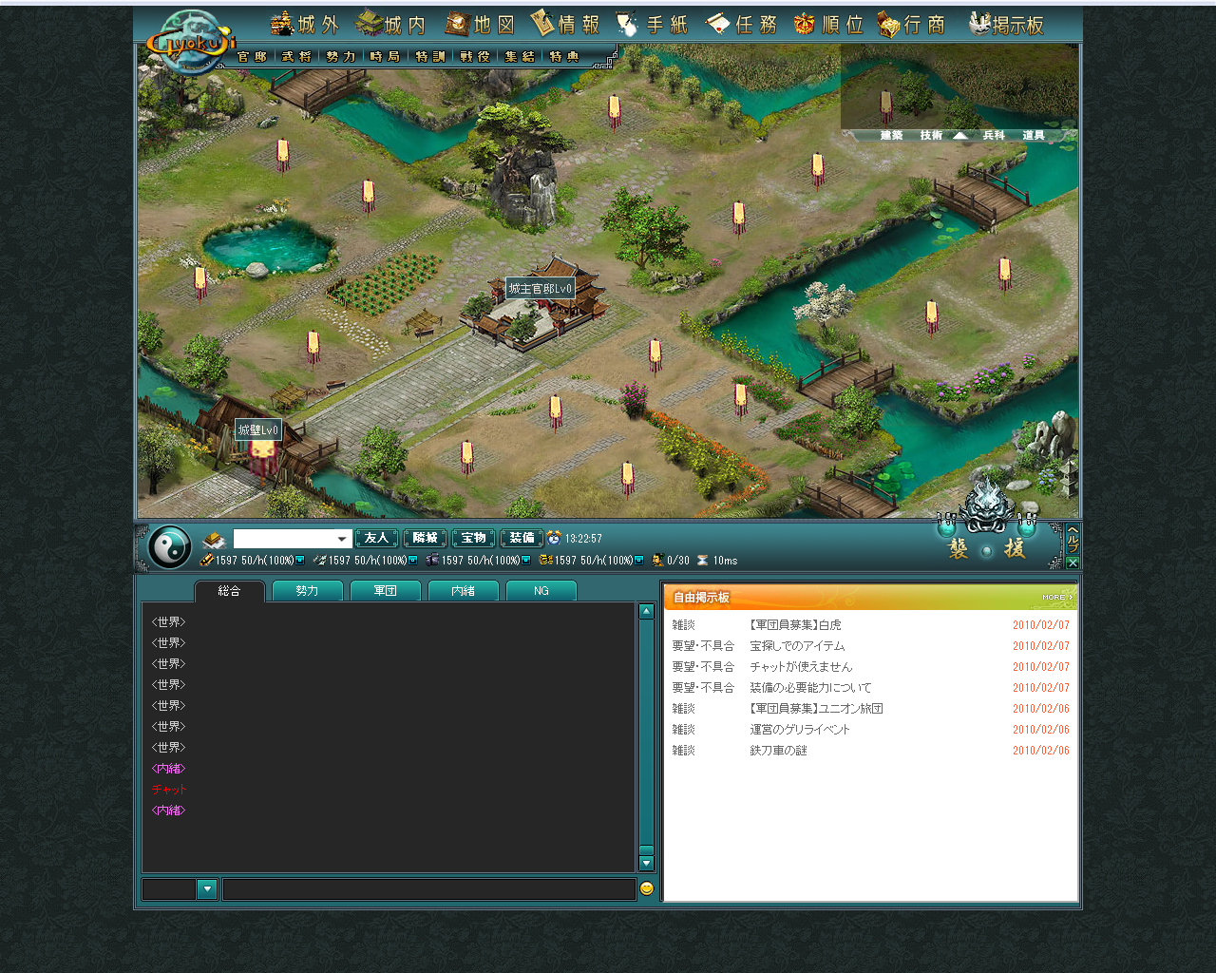Open the 集結 submenu
Viewport: 1216px width, 973px height.
pyautogui.click(x=520, y=57)
